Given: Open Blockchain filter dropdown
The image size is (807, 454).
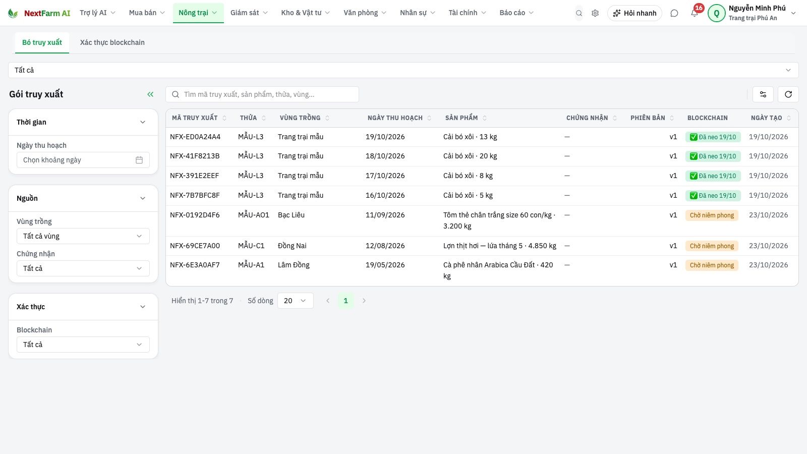Looking at the screenshot, I should [x=83, y=345].
